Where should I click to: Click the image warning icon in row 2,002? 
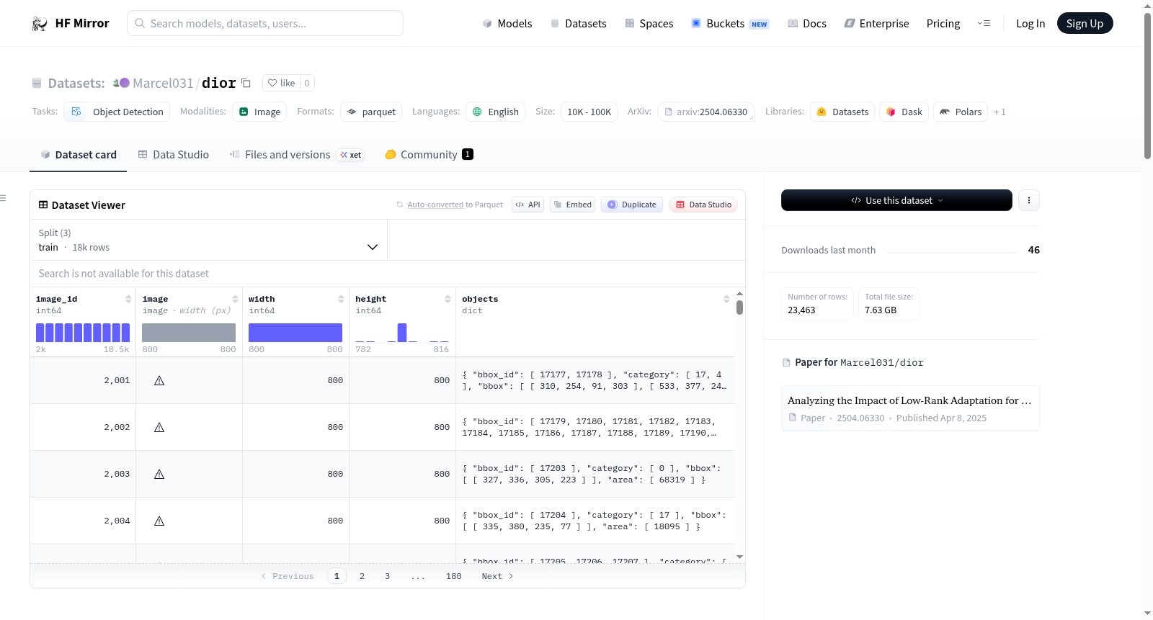[159, 427]
